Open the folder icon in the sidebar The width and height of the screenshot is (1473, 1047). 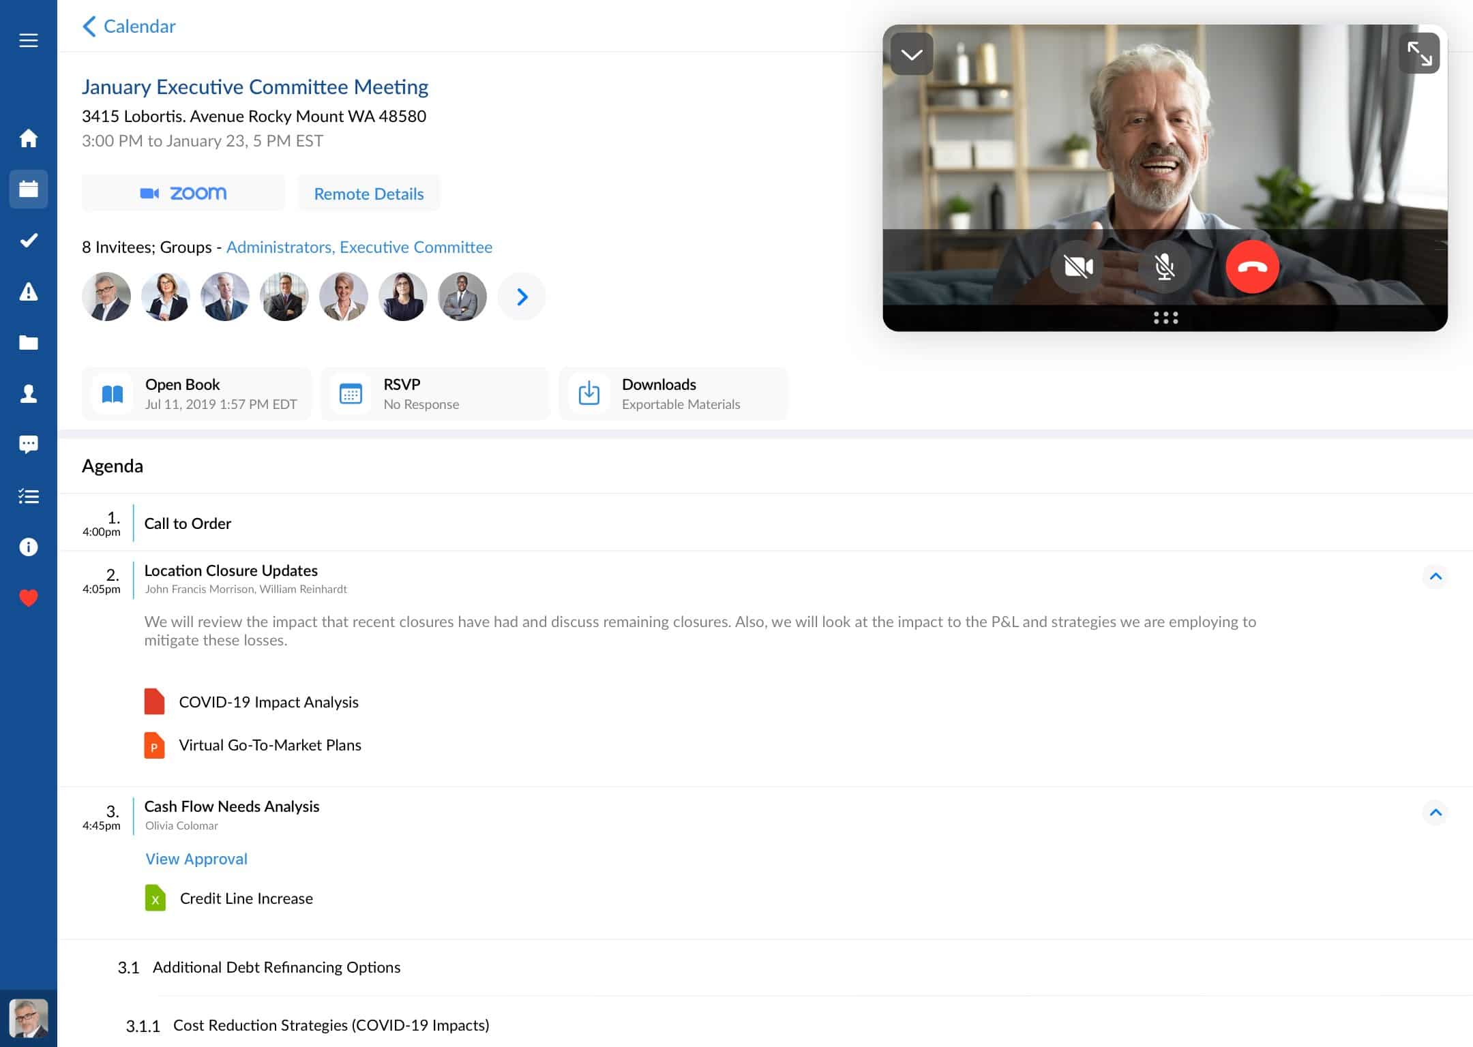pyautogui.click(x=28, y=342)
